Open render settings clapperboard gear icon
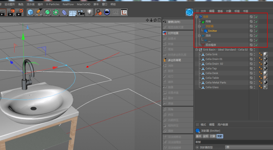This screenshot has height=150, width=273. [x=20, y=12]
